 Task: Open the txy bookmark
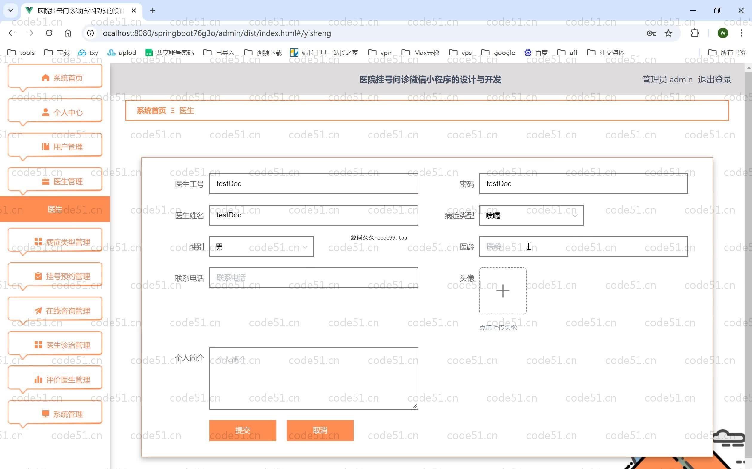(x=88, y=53)
